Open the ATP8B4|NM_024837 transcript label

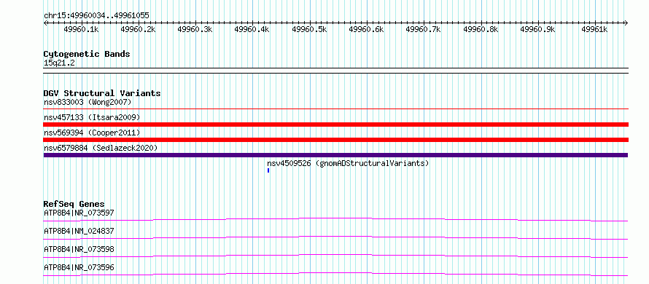pyautogui.click(x=79, y=231)
